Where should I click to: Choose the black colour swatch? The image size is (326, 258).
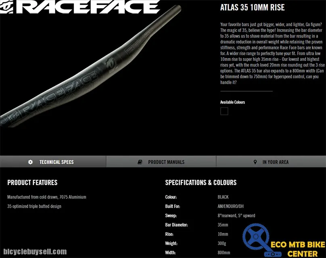[224, 111]
